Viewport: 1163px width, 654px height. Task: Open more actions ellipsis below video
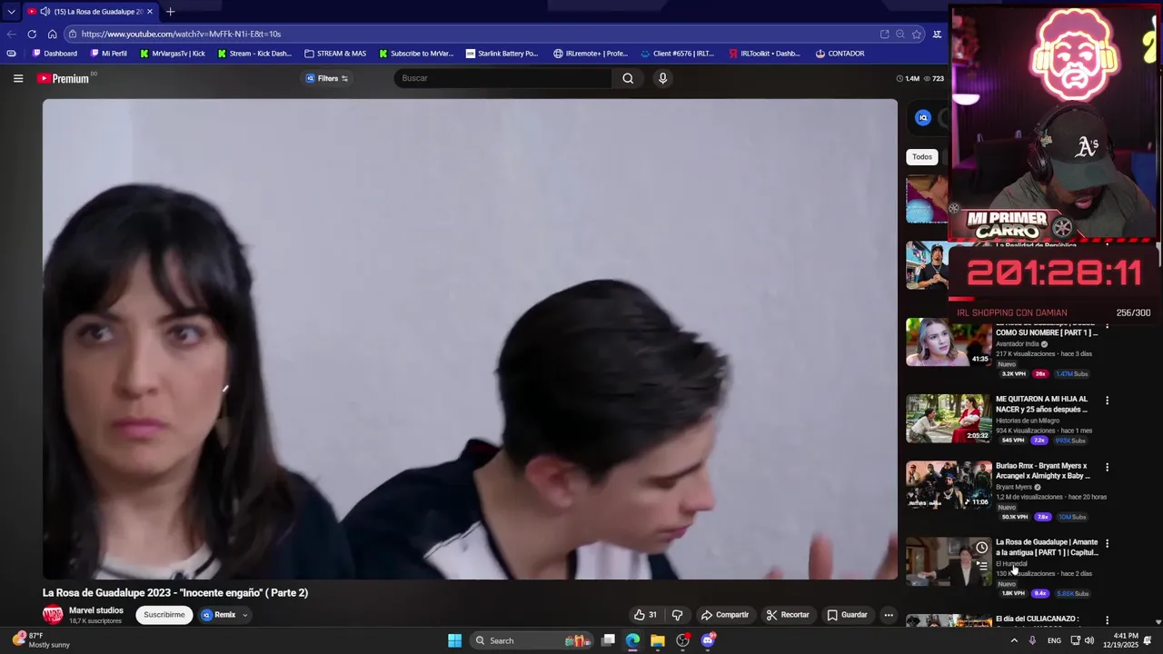[x=889, y=615]
